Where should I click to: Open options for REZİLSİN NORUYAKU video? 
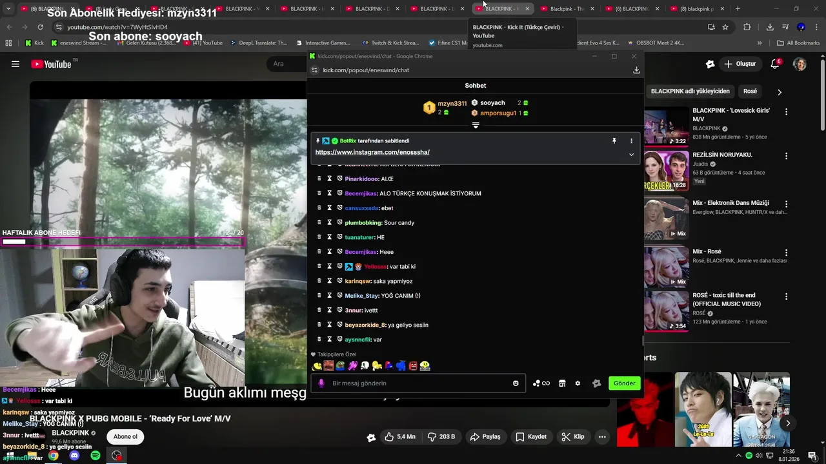click(x=786, y=156)
